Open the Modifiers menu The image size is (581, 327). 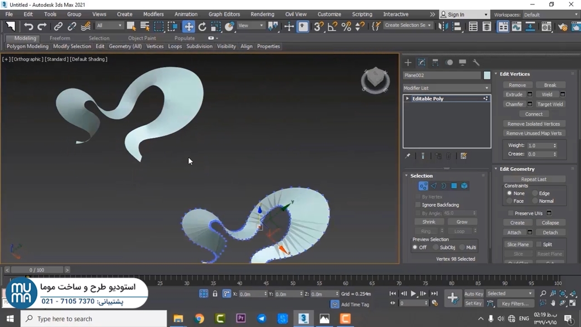click(153, 14)
